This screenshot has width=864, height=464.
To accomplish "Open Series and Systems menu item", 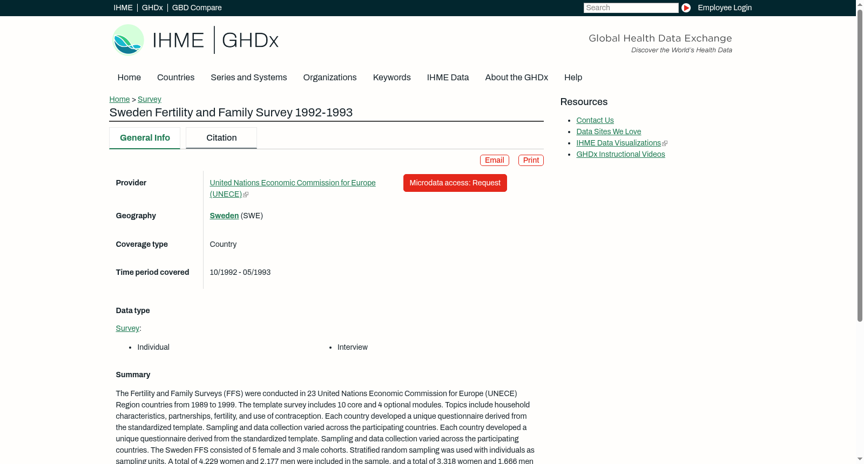I will (249, 78).
